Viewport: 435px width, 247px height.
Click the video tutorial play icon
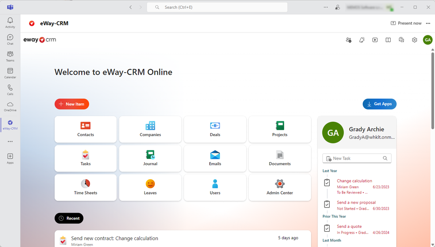point(375,40)
